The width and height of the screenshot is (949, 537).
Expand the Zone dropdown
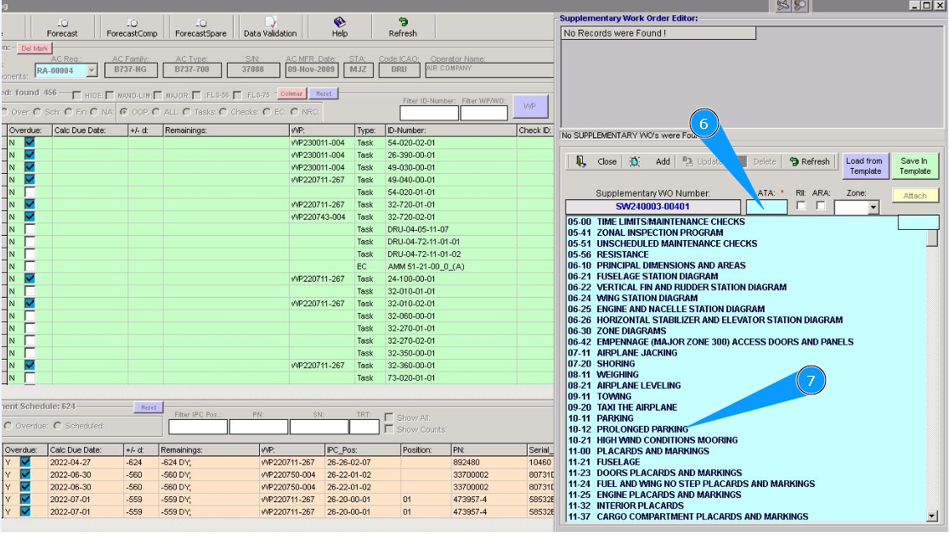point(873,208)
